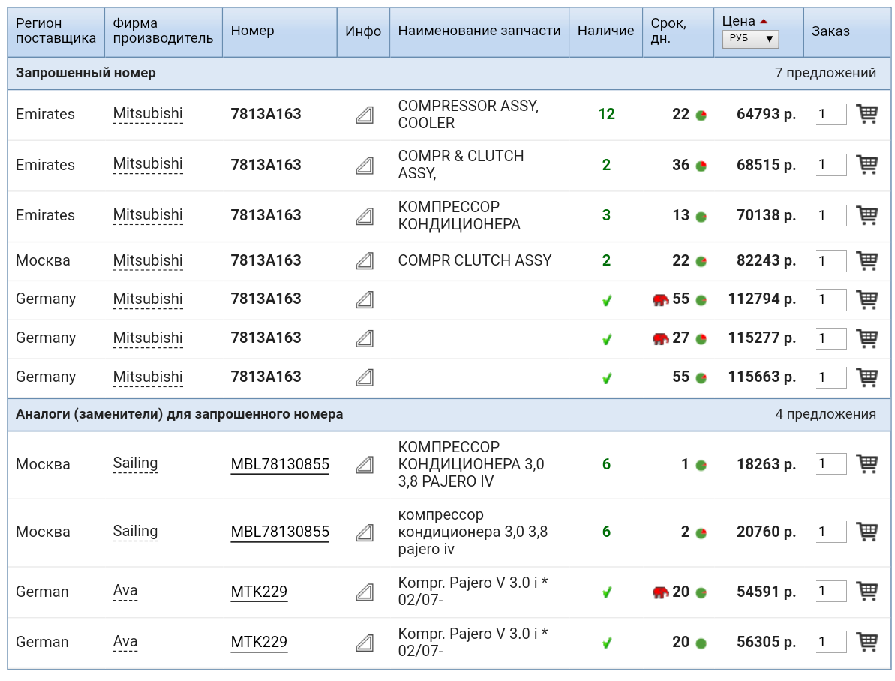Open Mitsubishi manufacturer link in the Москва row
The width and height of the screenshot is (895, 681).
148,260
